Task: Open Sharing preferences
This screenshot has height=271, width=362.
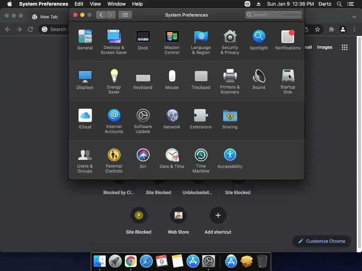Action: [230, 119]
